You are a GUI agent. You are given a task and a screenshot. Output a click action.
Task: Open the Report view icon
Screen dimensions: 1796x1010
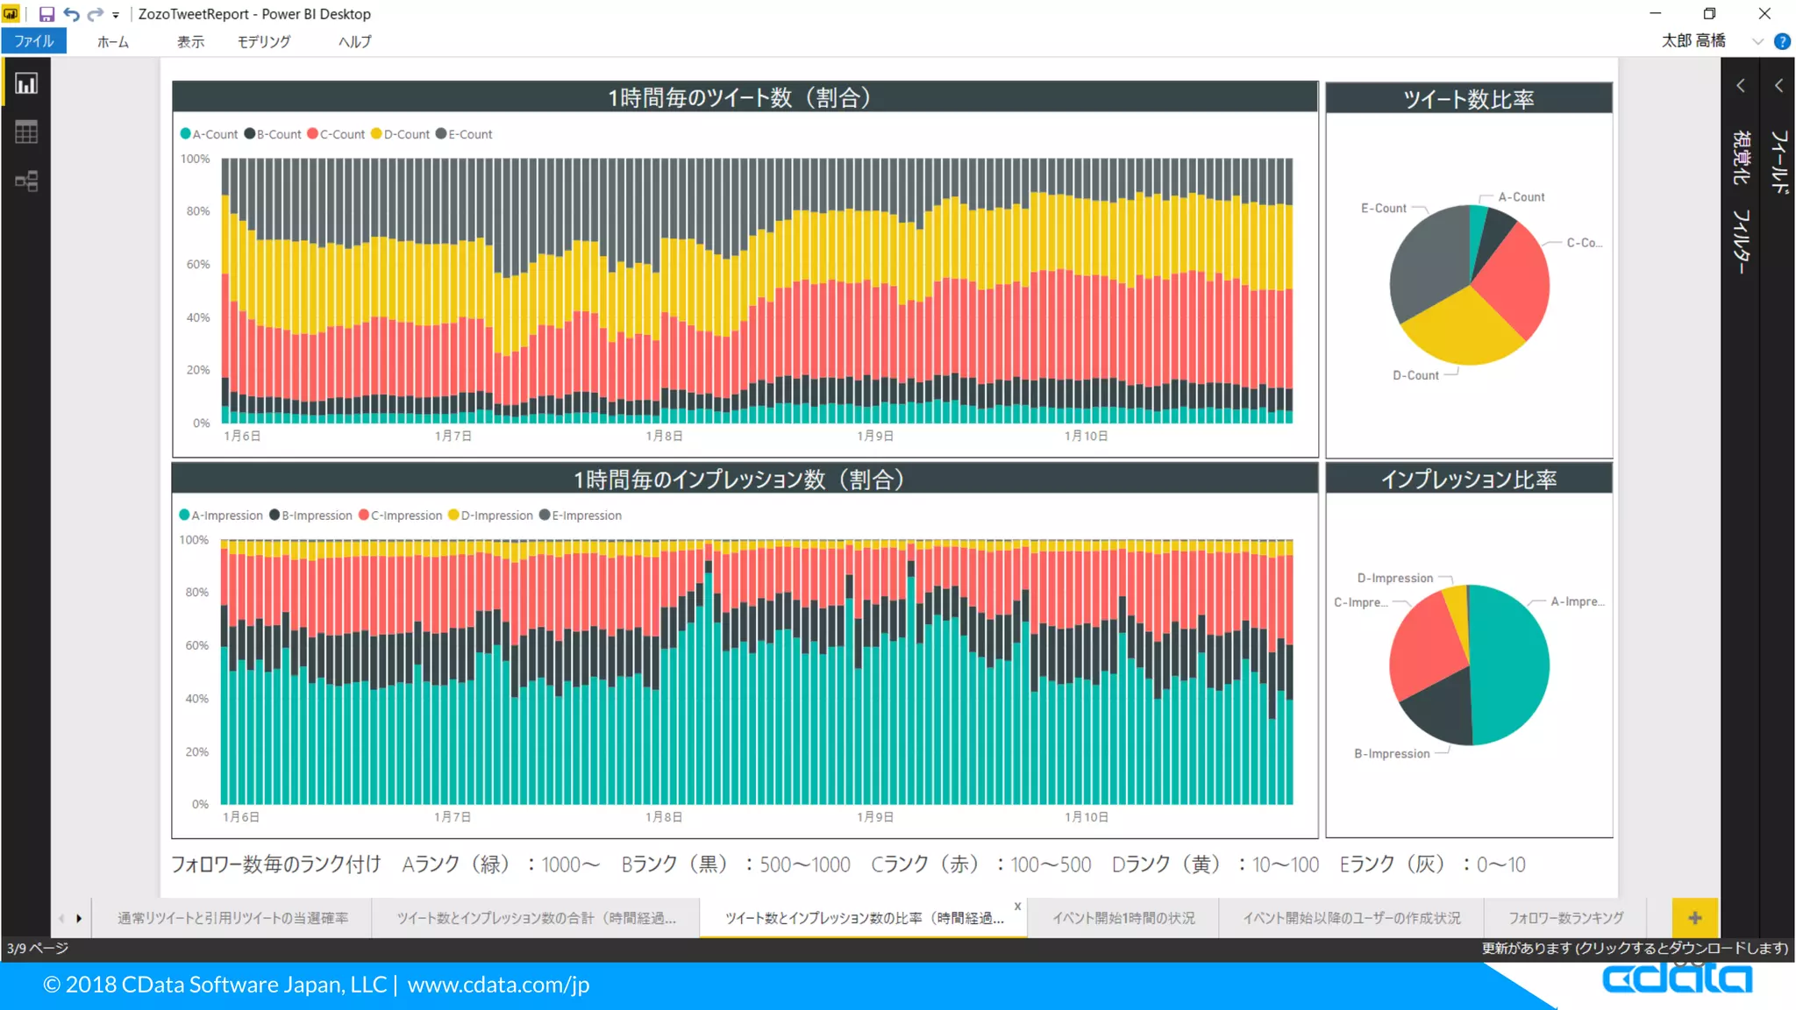point(26,84)
